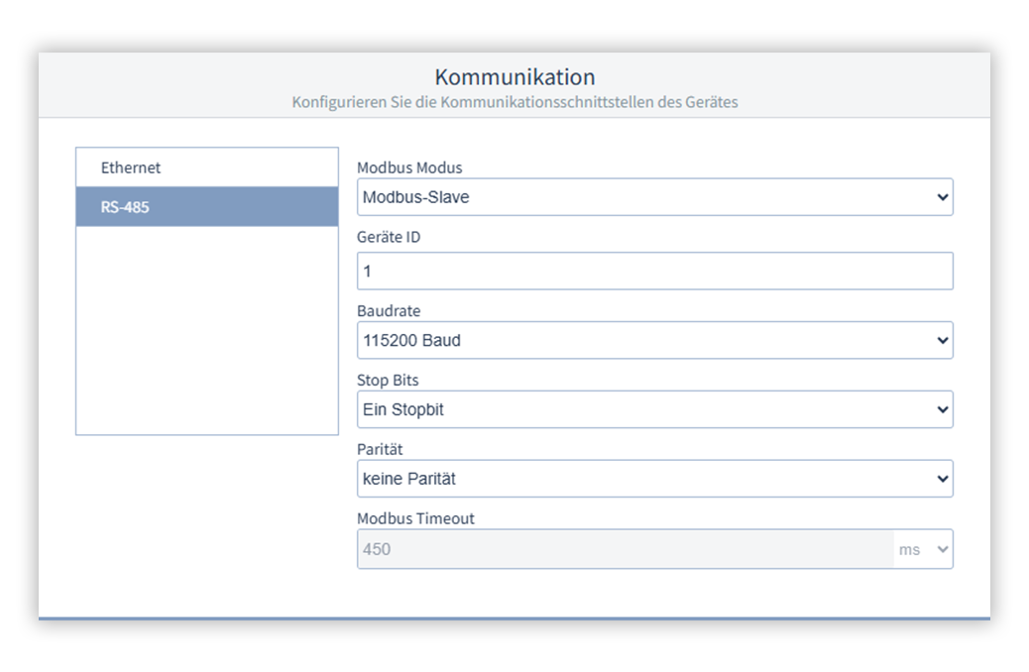
Task: Click the chevron arrow beside ms unit
Action: coord(942,549)
